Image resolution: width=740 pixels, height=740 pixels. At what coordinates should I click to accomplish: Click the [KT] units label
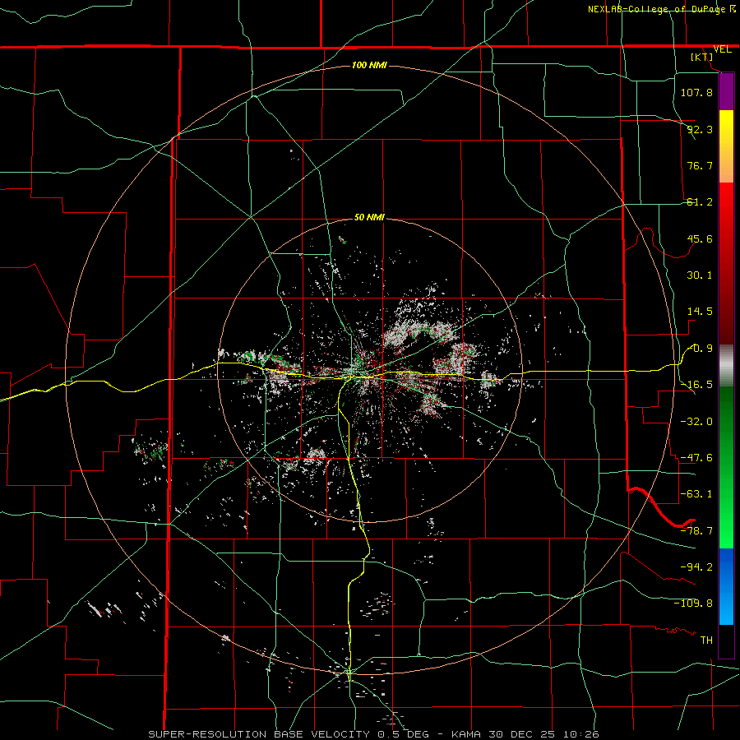point(701,57)
